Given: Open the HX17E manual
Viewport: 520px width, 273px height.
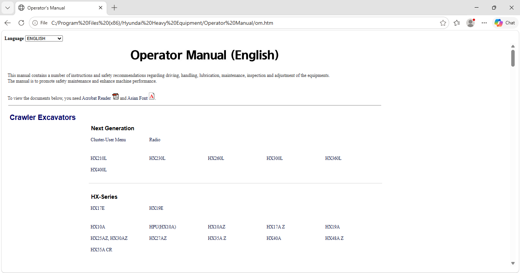Looking at the screenshot, I should point(98,208).
